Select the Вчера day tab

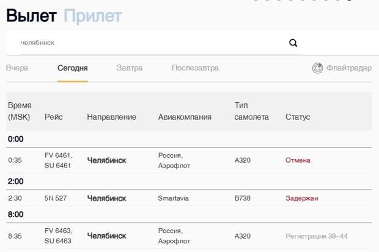17,68
